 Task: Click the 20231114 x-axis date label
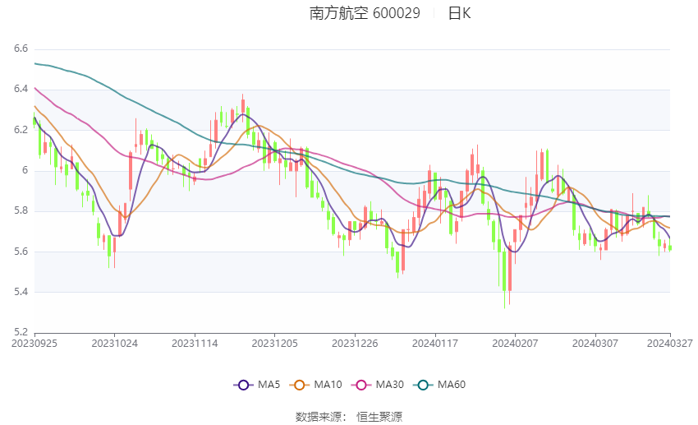(195, 344)
